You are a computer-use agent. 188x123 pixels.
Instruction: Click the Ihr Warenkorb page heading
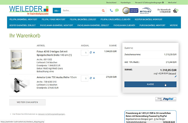tap(25, 35)
